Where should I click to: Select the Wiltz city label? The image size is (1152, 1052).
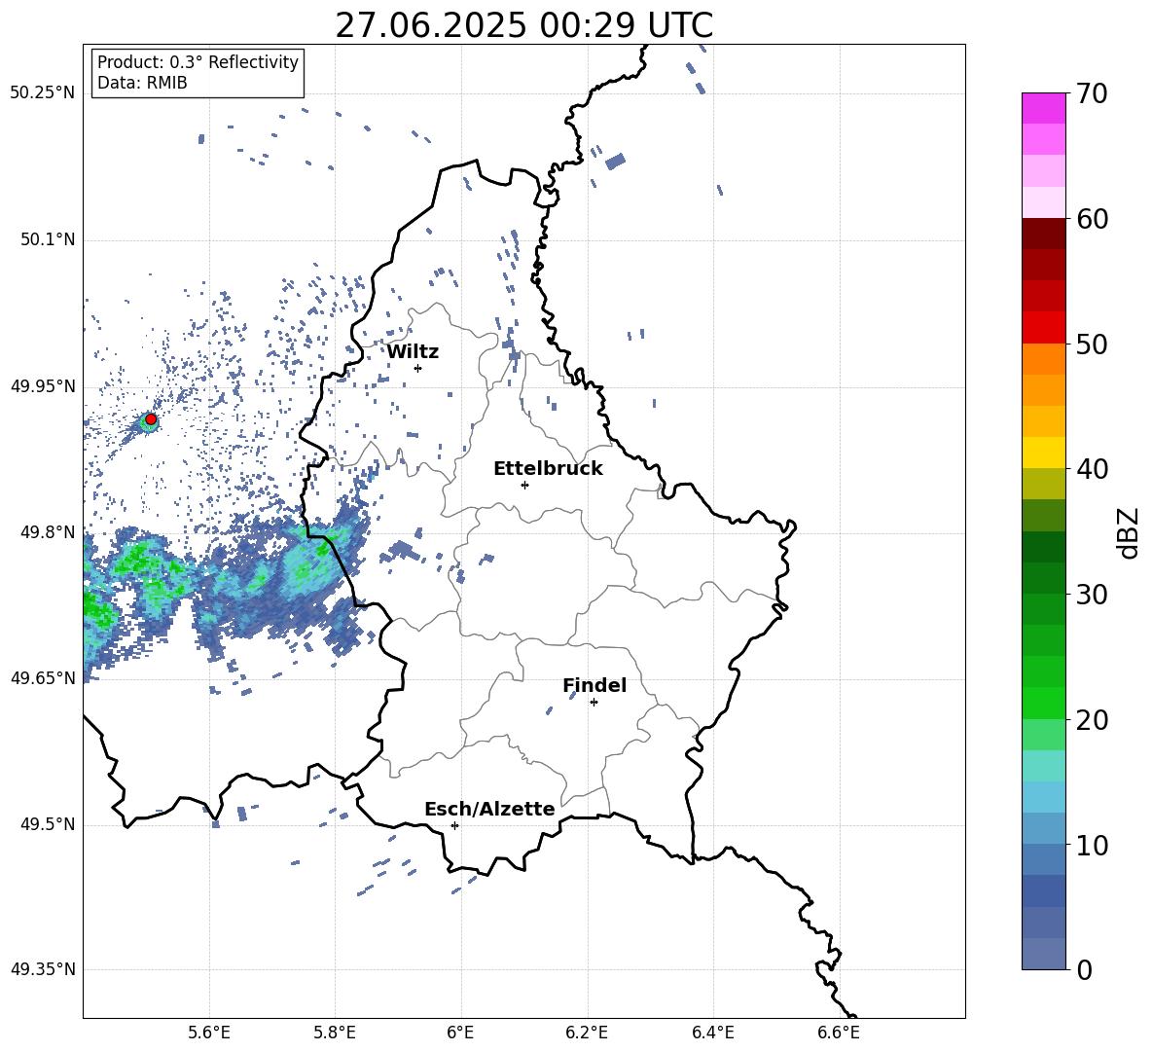click(413, 352)
